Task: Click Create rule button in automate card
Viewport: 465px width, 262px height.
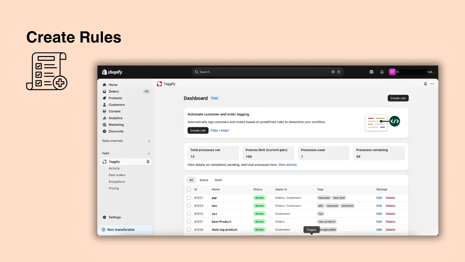Action: pyautogui.click(x=198, y=130)
